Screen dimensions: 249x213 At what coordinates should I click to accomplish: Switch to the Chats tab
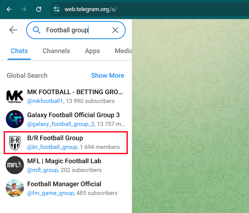coord(19,51)
